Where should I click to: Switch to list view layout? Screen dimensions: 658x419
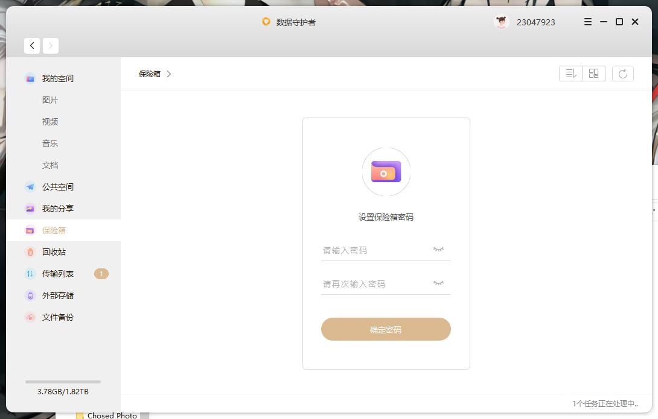pos(570,73)
